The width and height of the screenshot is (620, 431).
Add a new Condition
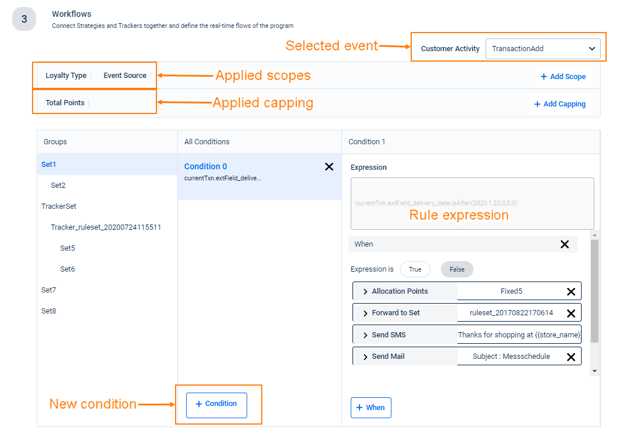pyautogui.click(x=216, y=404)
